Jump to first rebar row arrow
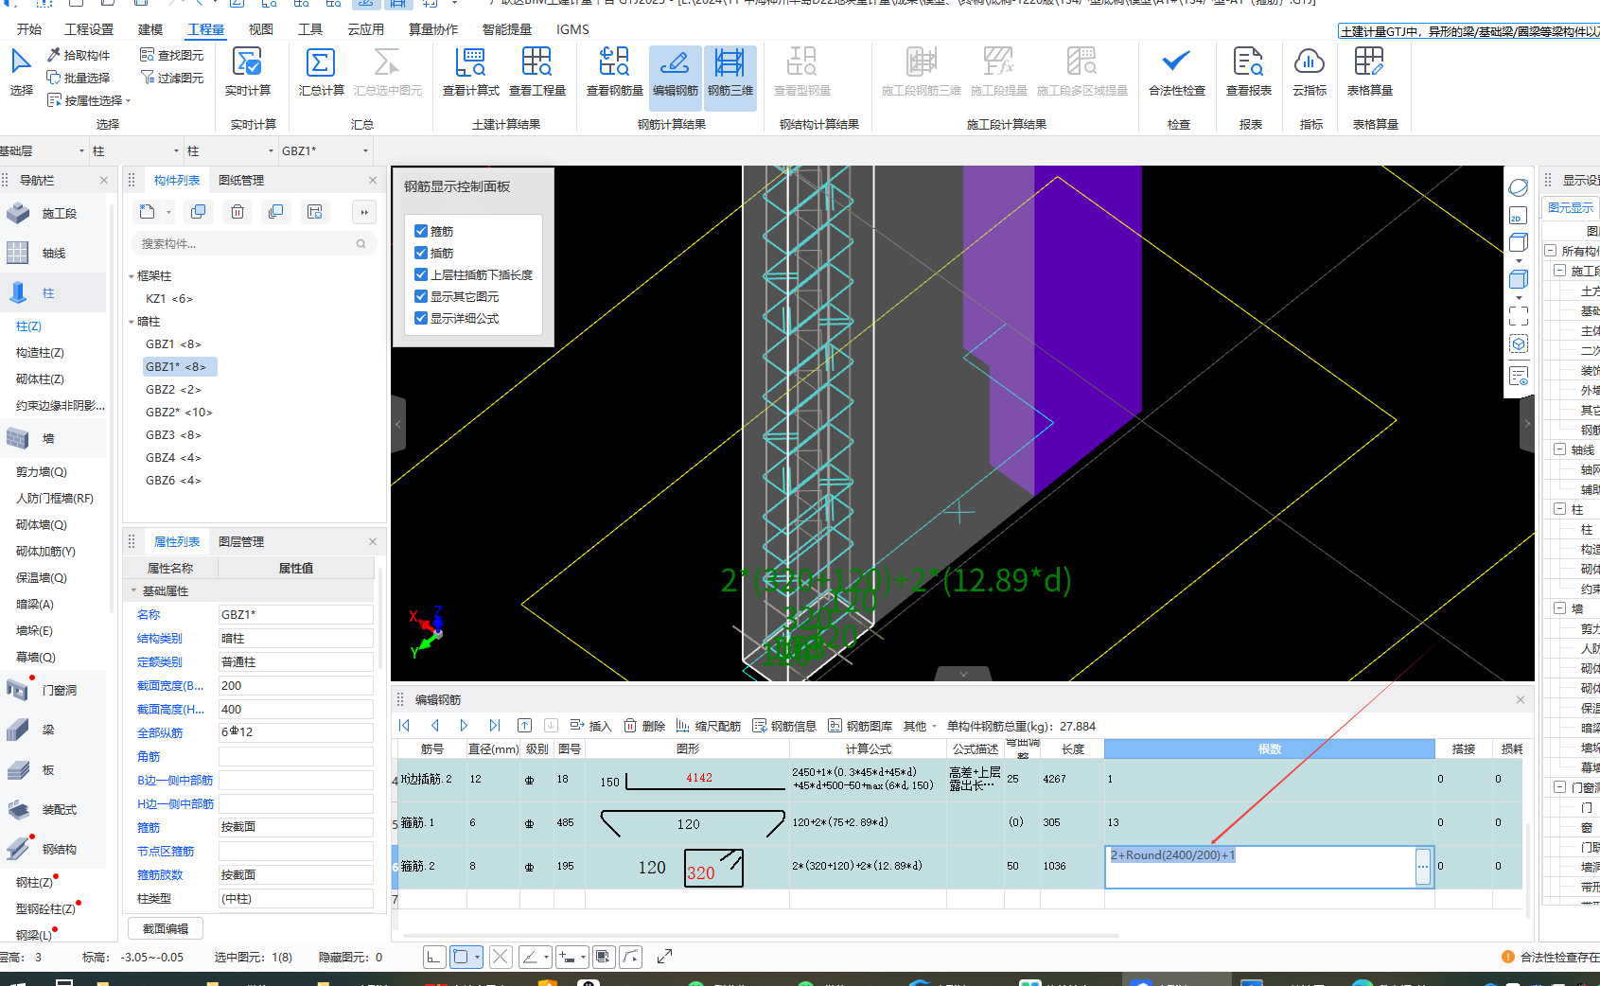The height and width of the screenshot is (986, 1600). [405, 726]
